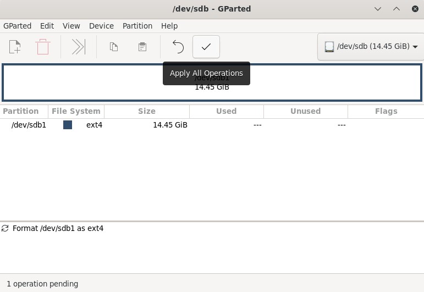This screenshot has height=292, width=424.
Task: Minimize the GParted window
Action: 378,9
